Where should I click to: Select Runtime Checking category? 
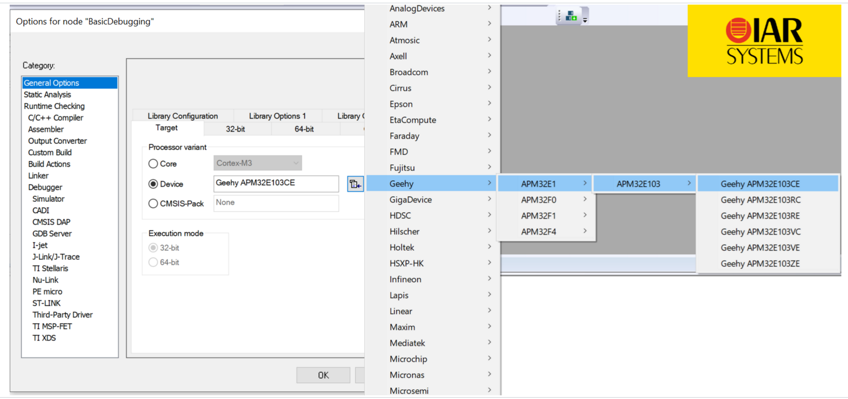point(54,106)
